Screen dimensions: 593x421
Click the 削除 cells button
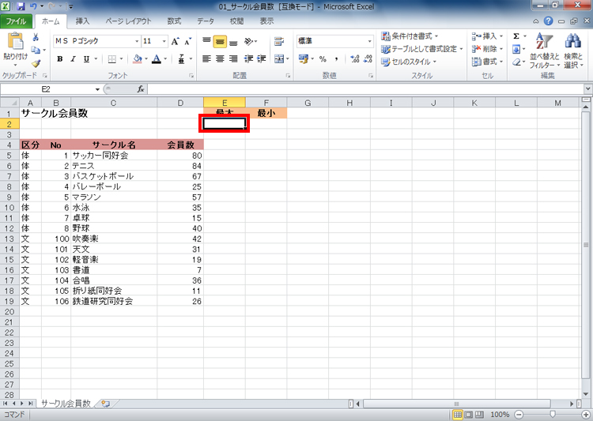click(488, 49)
